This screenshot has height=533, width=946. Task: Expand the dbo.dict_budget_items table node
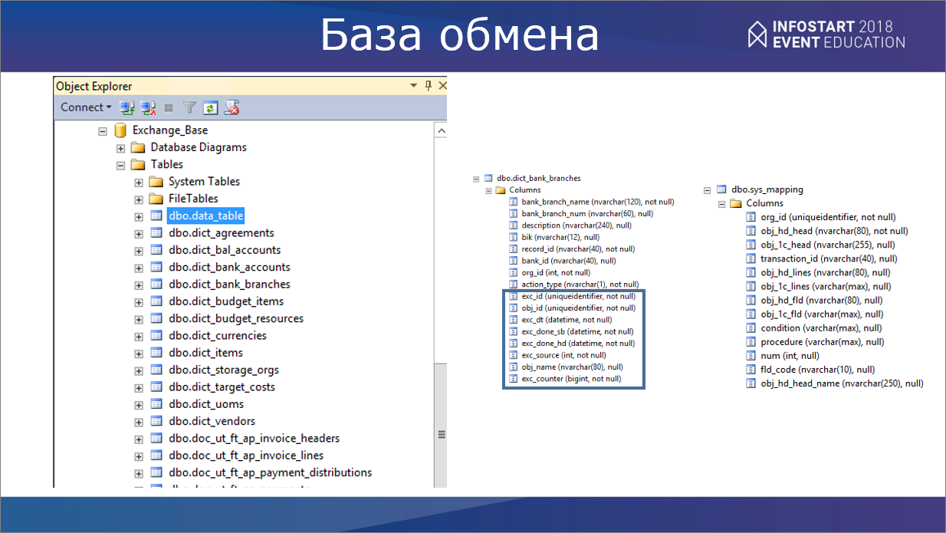(139, 302)
